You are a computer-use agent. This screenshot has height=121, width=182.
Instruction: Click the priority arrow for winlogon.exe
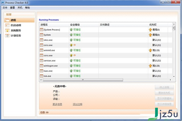point(150,66)
